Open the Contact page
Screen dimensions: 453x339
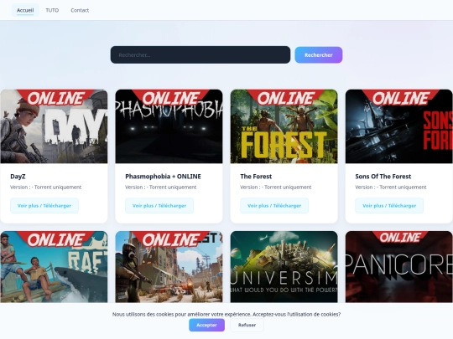(80, 10)
